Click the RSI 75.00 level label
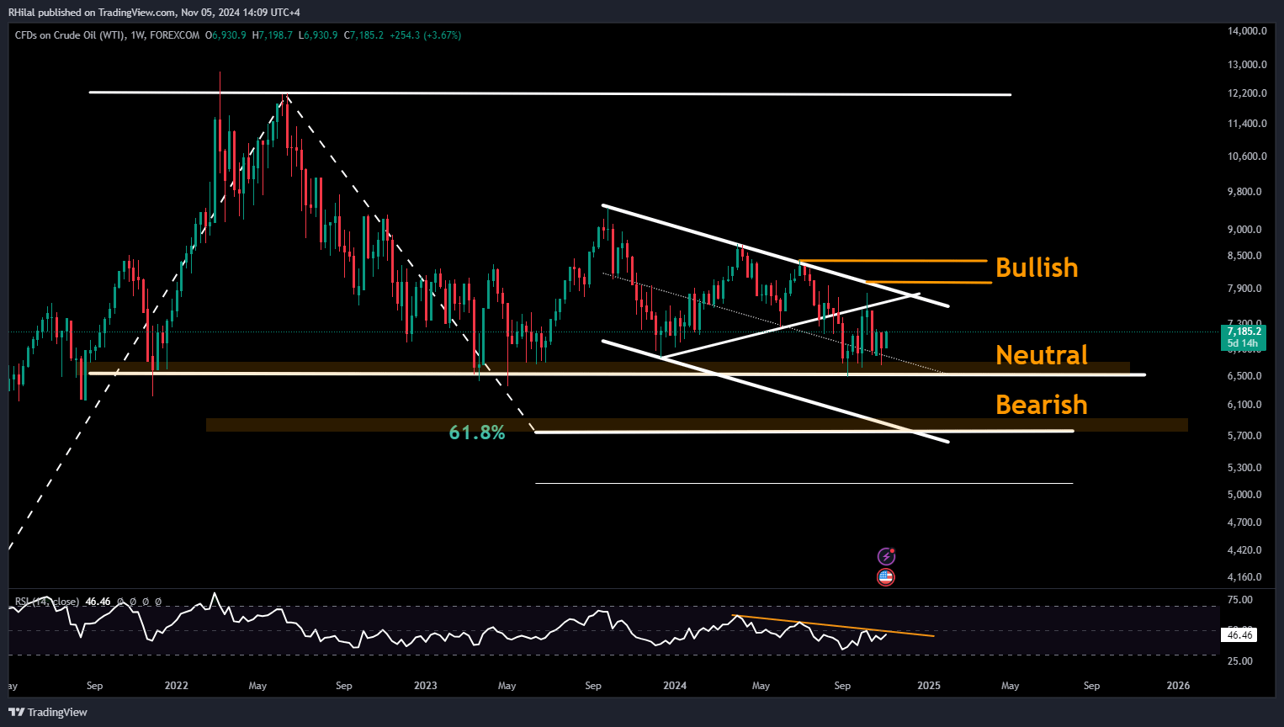The width and height of the screenshot is (1284, 727). [x=1240, y=600]
